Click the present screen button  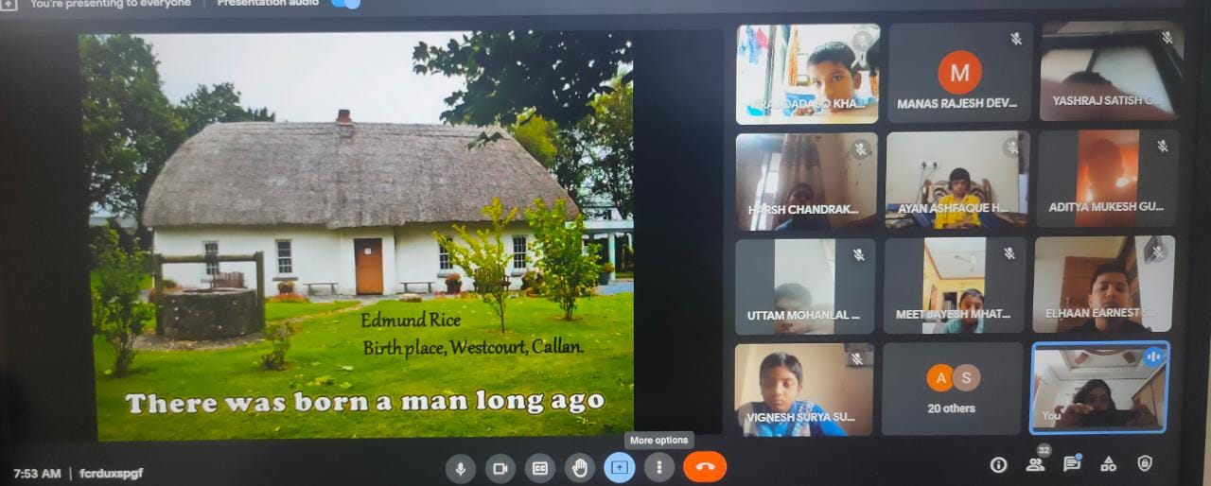point(619,467)
